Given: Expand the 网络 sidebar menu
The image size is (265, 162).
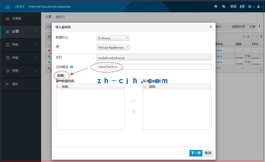Looking at the screenshot, I should (21, 45).
